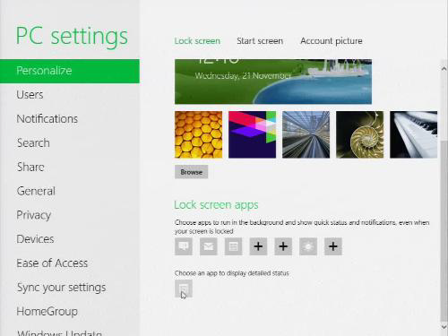Open the Search settings category

pyautogui.click(x=33, y=143)
